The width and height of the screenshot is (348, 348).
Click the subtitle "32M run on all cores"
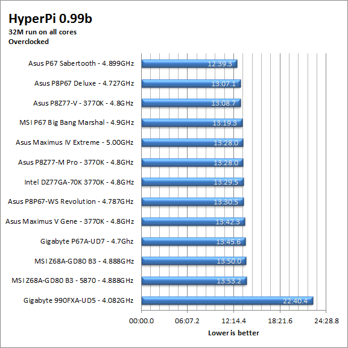coord(42,32)
